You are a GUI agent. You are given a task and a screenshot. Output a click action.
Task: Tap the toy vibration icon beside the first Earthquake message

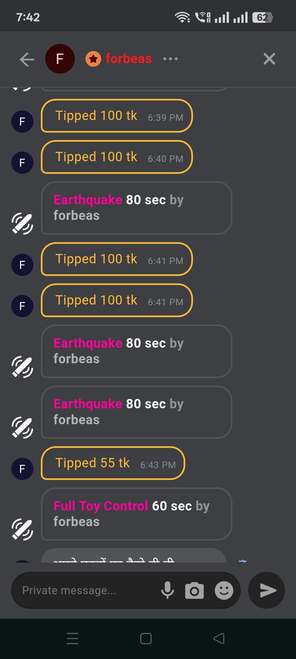point(22,224)
